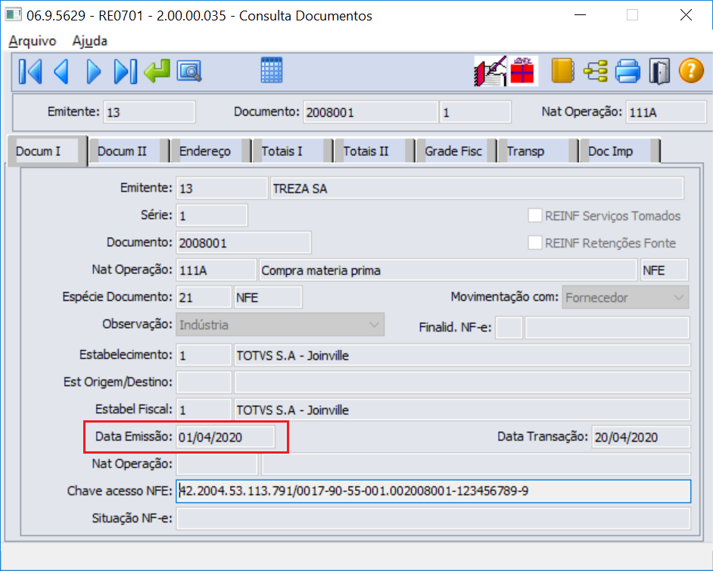Click the yellow notebook icon
Viewport: 713px width, 571px height.
(x=562, y=71)
